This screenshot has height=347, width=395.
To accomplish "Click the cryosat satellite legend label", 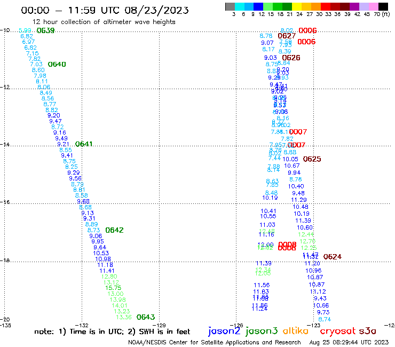I will (338, 331).
